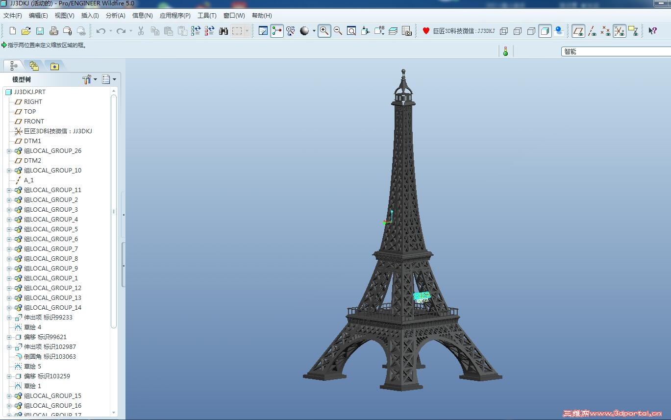Click the context-sensitive help icon
This screenshot has height=420, width=671.
pos(652,31)
